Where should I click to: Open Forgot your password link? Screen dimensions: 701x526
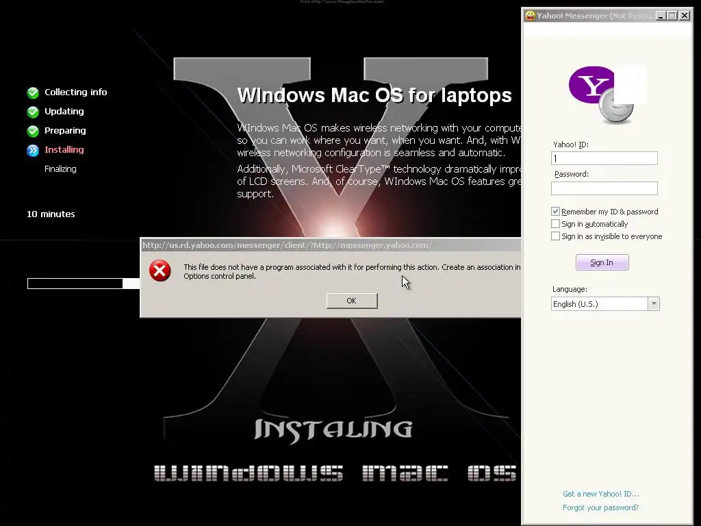point(600,508)
